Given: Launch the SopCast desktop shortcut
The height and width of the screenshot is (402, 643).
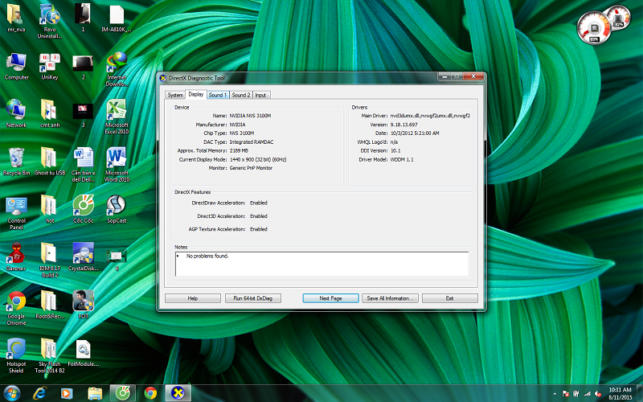Looking at the screenshot, I should tap(117, 206).
